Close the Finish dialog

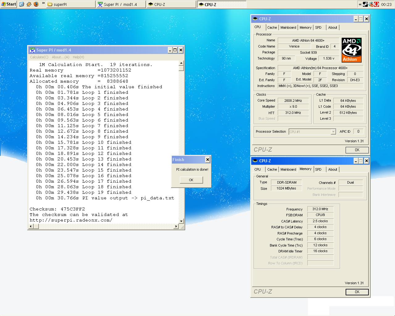pos(208,160)
